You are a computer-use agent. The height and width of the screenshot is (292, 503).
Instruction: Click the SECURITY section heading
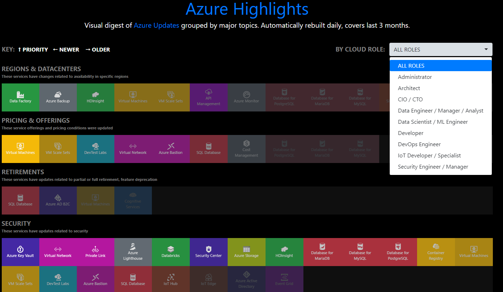tap(16, 224)
